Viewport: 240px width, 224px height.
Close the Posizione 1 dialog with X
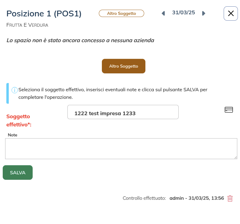pyautogui.click(x=231, y=13)
